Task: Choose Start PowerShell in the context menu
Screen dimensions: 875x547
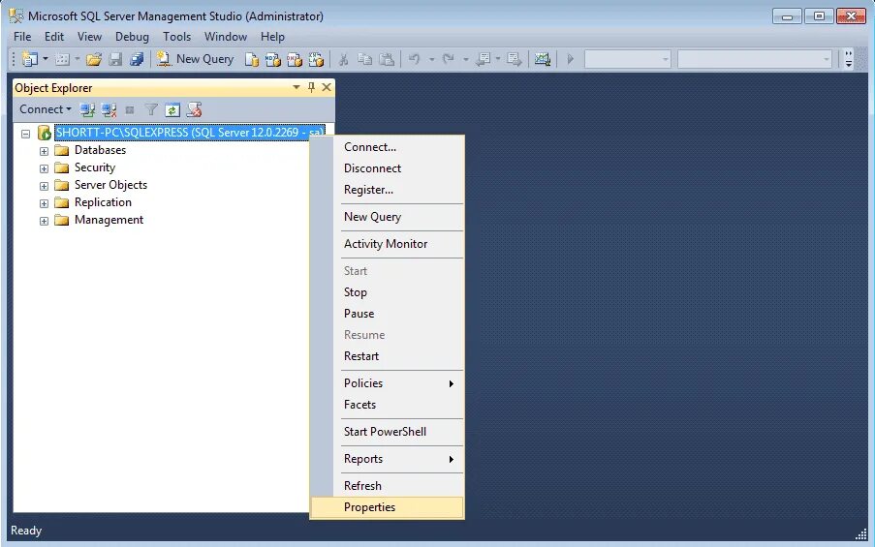Action: [387, 432]
